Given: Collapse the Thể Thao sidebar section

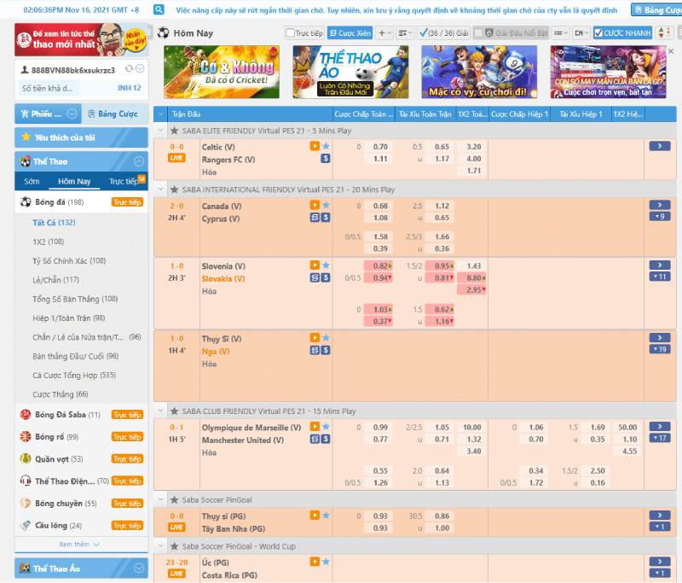Looking at the screenshot, I should tap(139, 161).
